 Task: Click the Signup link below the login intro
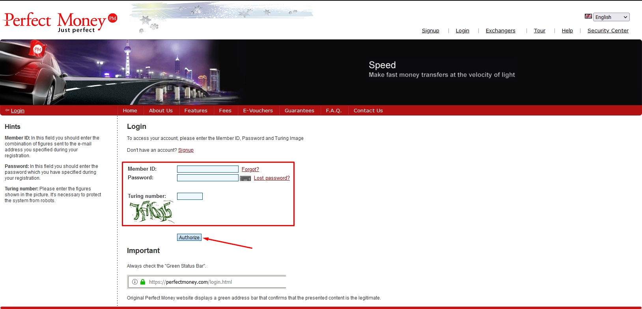186,150
